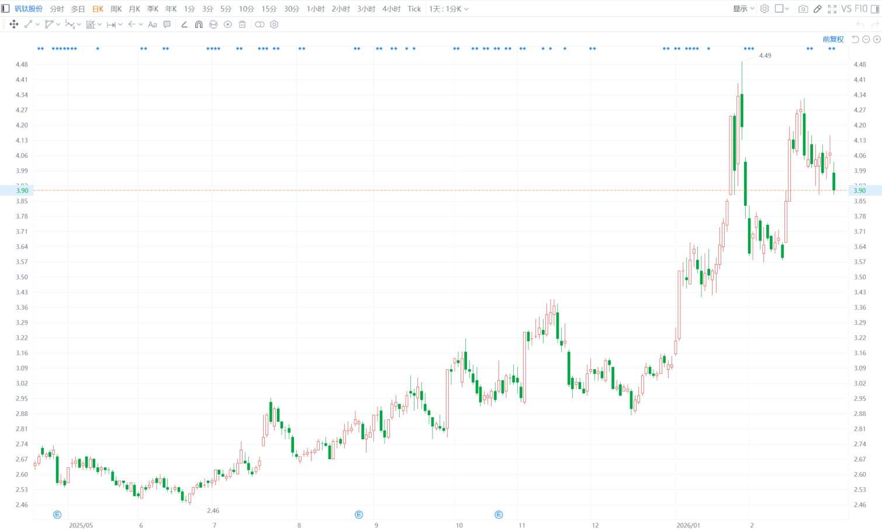
Task: Enter fullscreen chart mode
Action: 832,9
